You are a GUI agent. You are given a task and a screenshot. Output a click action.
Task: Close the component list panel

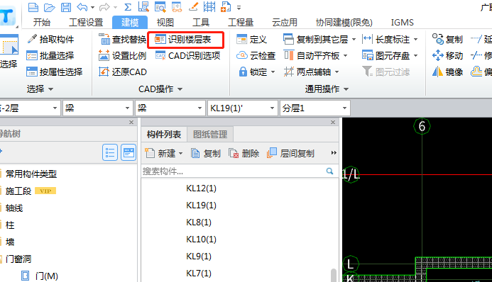(333, 123)
